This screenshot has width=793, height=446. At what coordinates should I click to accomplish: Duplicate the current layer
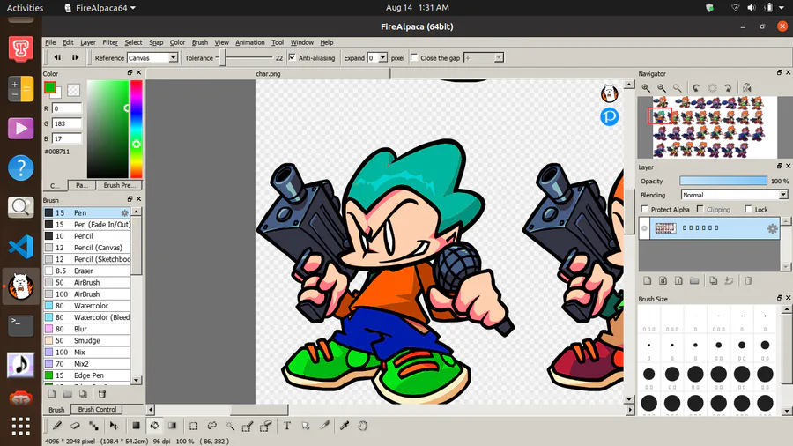coord(713,280)
